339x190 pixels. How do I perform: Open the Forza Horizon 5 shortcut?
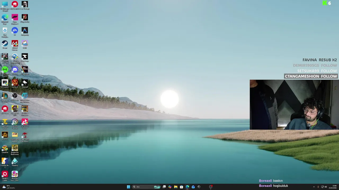(15, 19)
